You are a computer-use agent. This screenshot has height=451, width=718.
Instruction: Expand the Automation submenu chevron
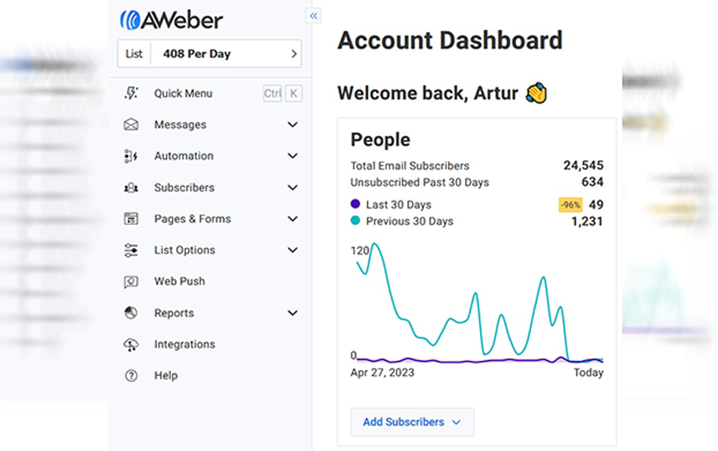[x=292, y=156]
